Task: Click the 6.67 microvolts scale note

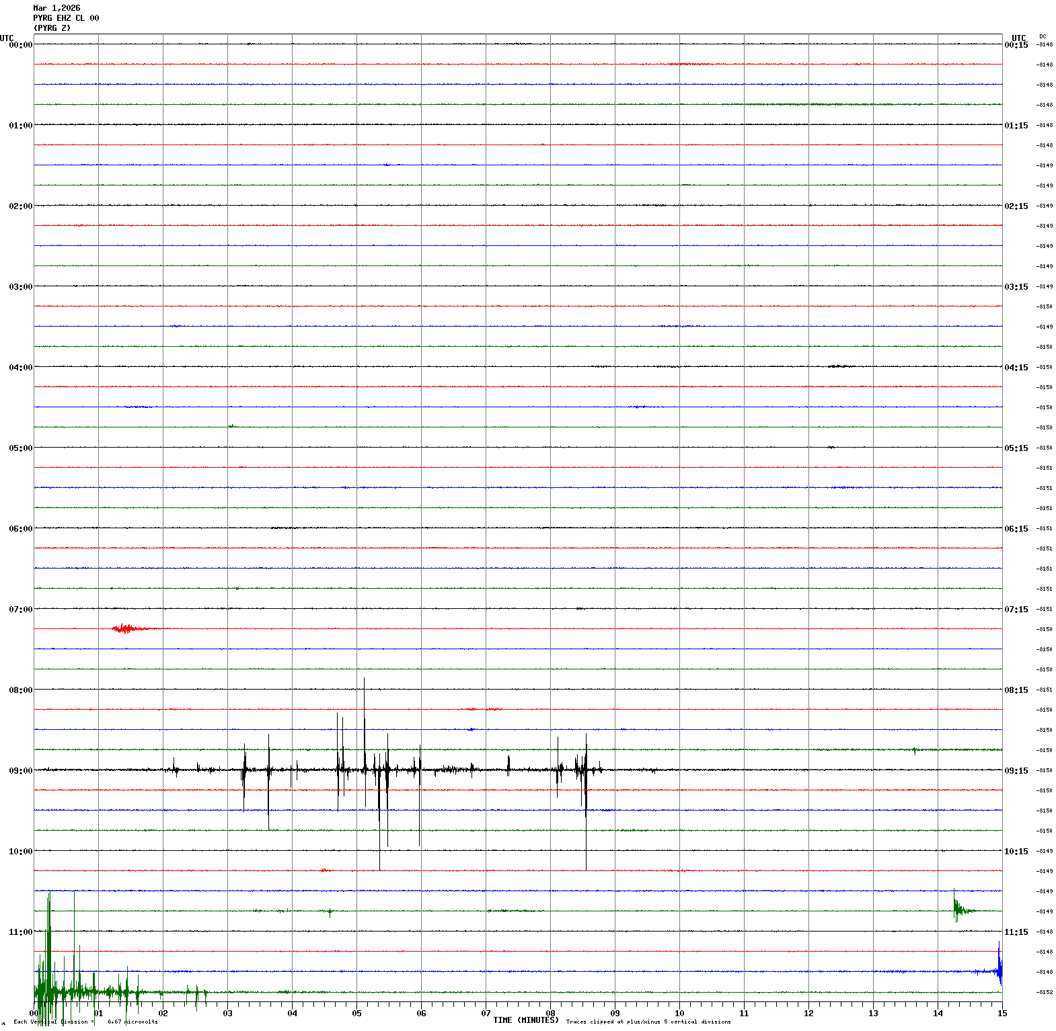Action: (x=133, y=1022)
